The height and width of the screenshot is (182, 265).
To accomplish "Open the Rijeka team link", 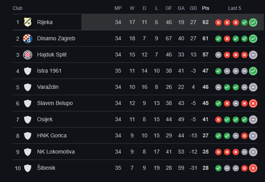I will (x=45, y=22).
